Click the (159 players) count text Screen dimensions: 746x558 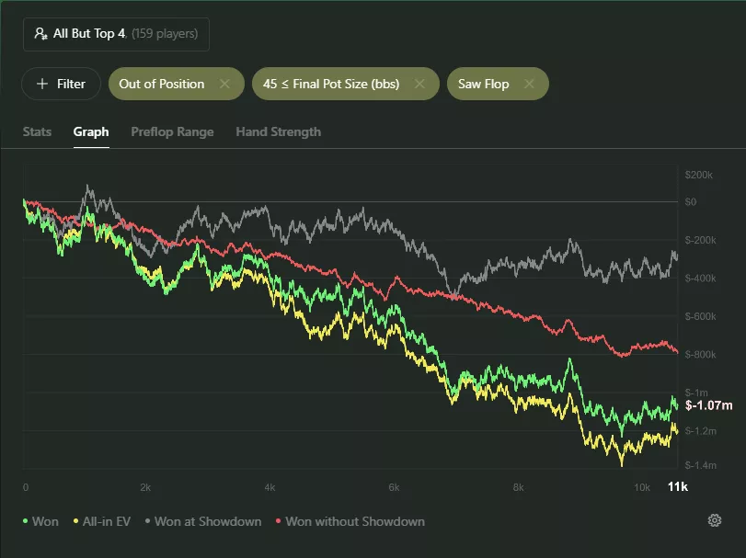(x=165, y=34)
